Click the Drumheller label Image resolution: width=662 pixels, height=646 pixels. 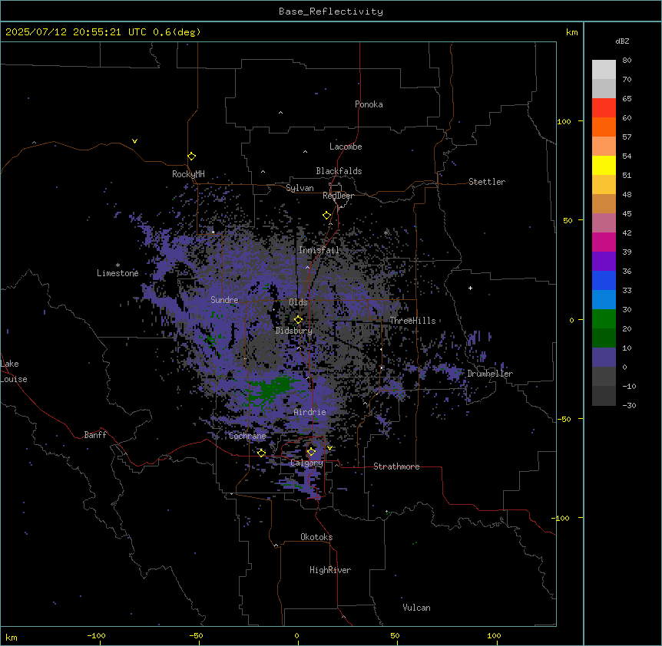(490, 374)
